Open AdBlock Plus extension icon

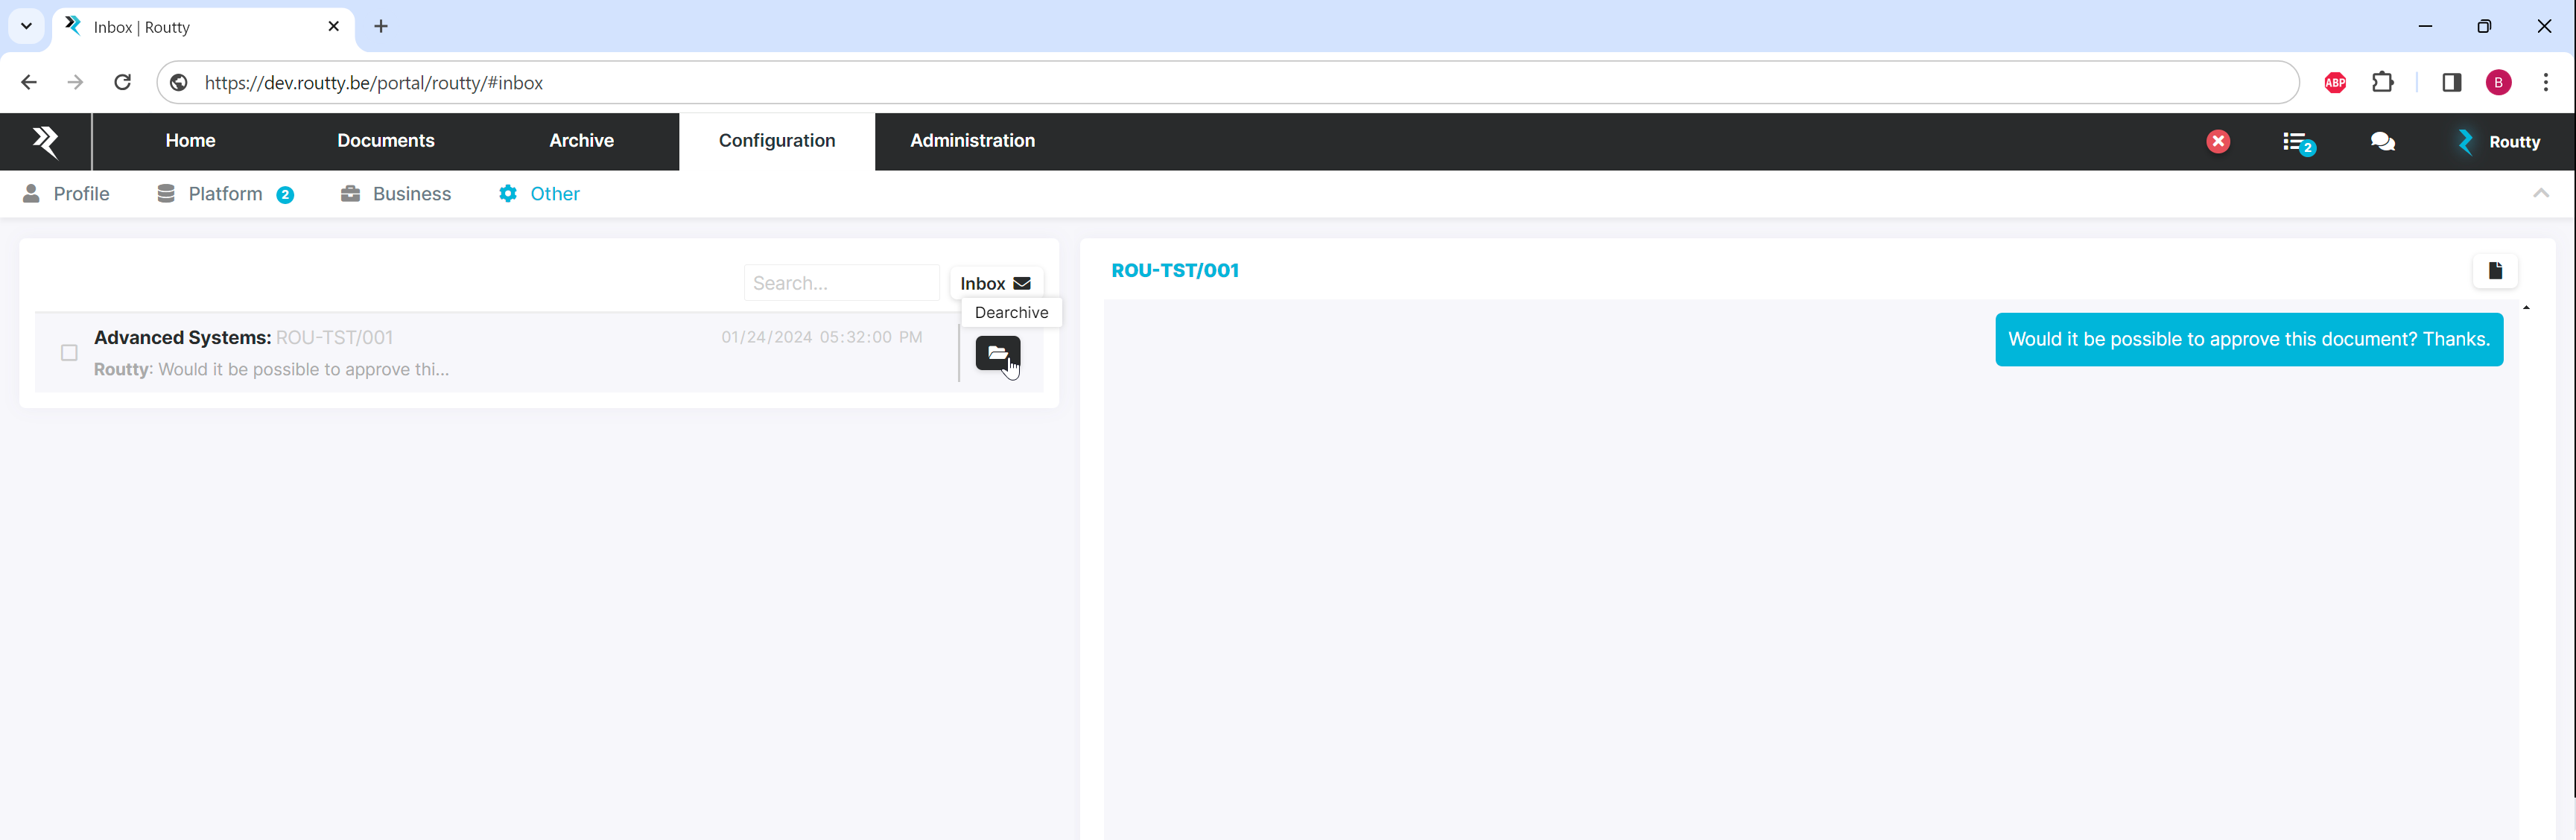2335,83
